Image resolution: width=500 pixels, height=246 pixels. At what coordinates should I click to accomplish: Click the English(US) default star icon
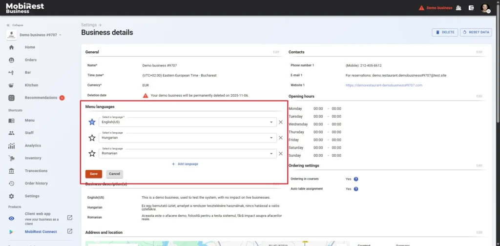tap(92, 123)
